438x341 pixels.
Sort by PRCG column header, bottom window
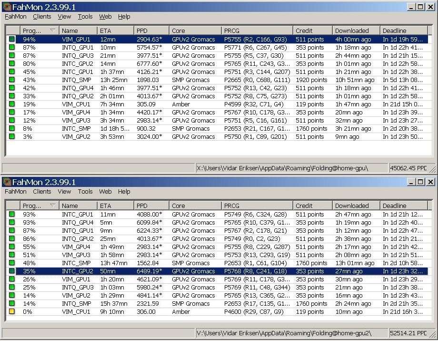[x=257, y=206]
